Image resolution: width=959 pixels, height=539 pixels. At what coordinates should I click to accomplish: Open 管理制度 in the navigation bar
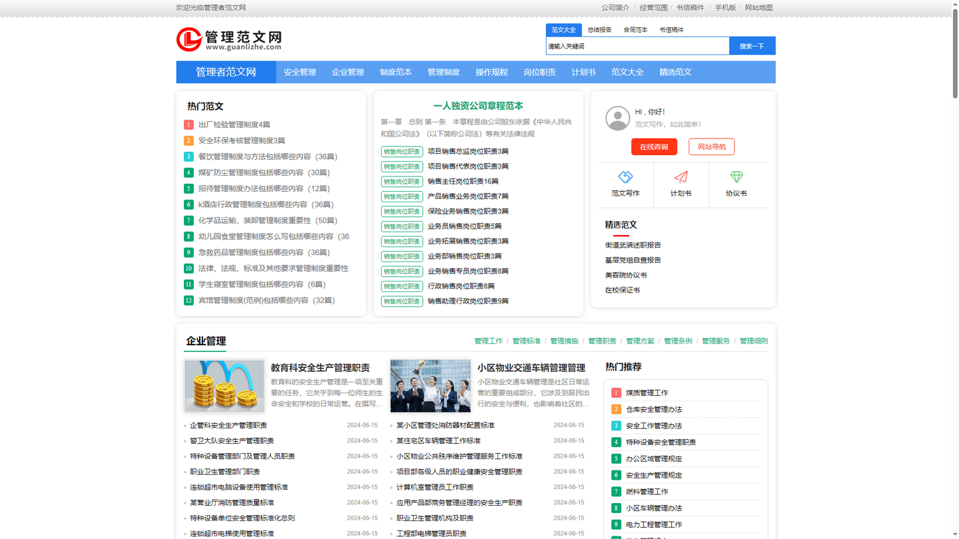[444, 72]
